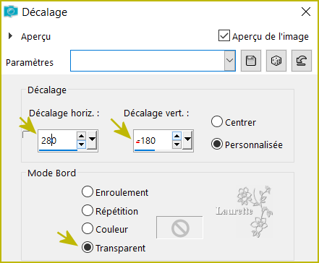Click the randomize parameters dice icon

point(276,61)
